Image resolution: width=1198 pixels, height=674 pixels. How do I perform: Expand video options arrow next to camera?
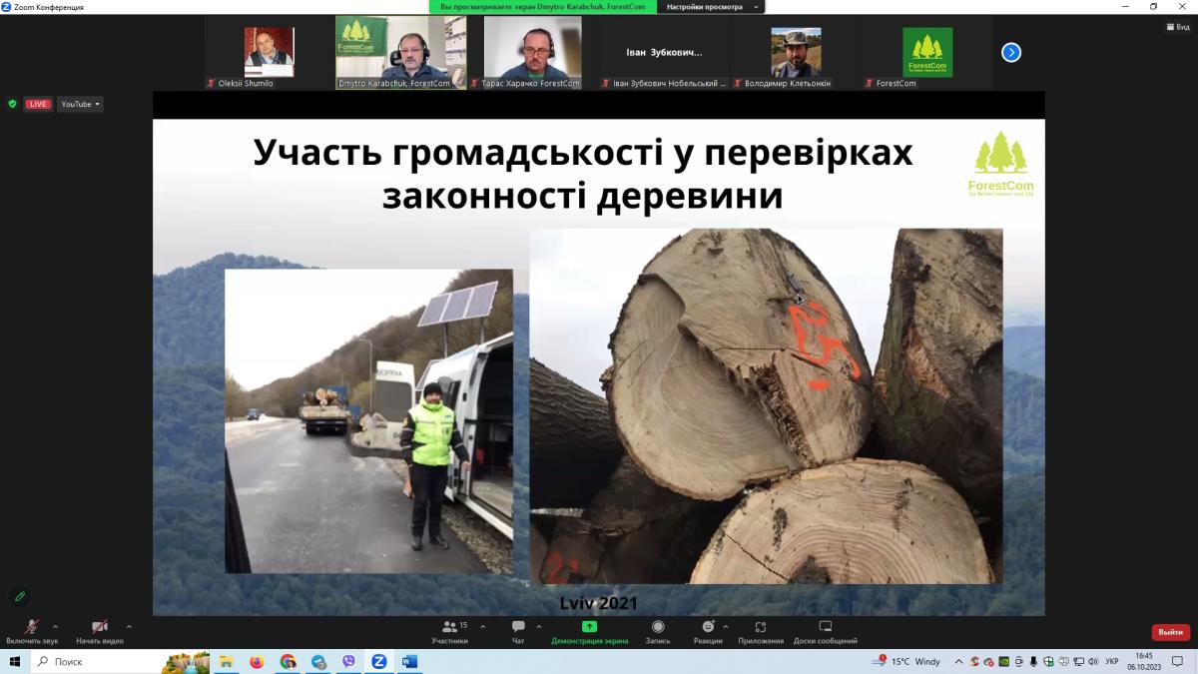click(129, 627)
